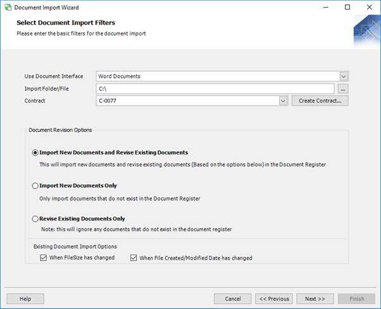The height and width of the screenshot is (309, 381).
Task: Maximize the Document Import Wizard window
Action: tap(347, 8)
